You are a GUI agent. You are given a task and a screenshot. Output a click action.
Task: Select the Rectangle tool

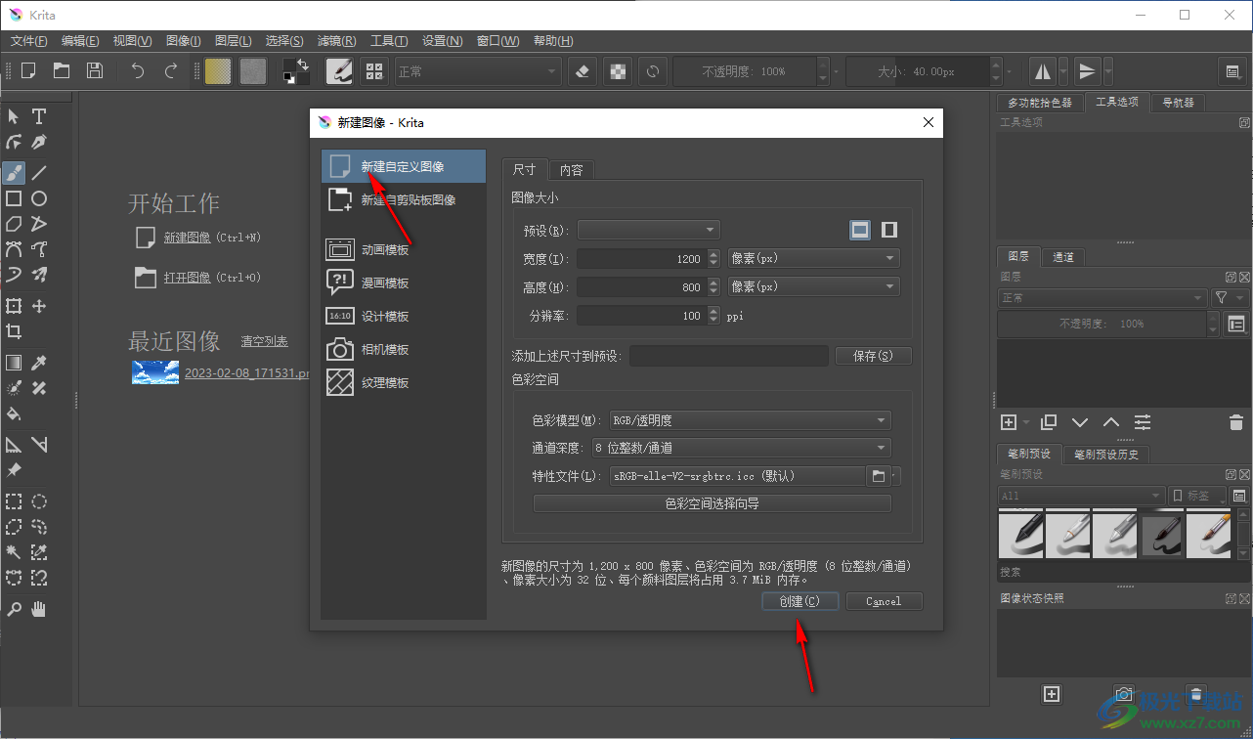coord(14,198)
